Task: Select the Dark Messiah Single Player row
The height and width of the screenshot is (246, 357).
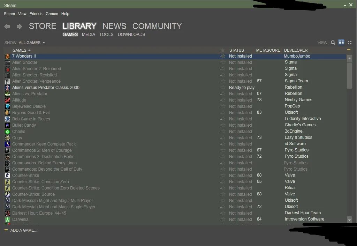Action: (175, 207)
